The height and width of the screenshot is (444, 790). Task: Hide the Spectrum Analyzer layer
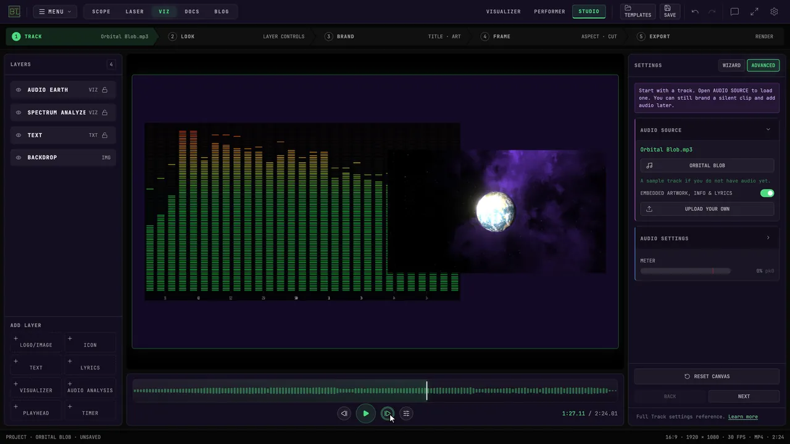[x=19, y=112]
